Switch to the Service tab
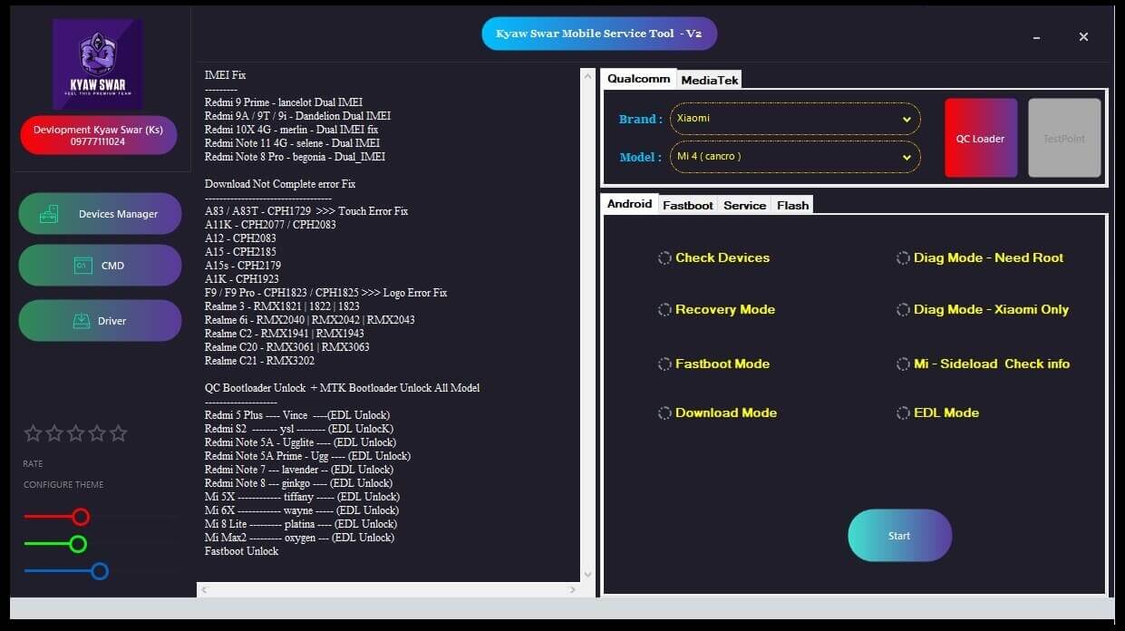 pyautogui.click(x=745, y=206)
